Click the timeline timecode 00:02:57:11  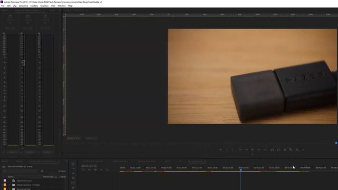click(x=89, y=166)
